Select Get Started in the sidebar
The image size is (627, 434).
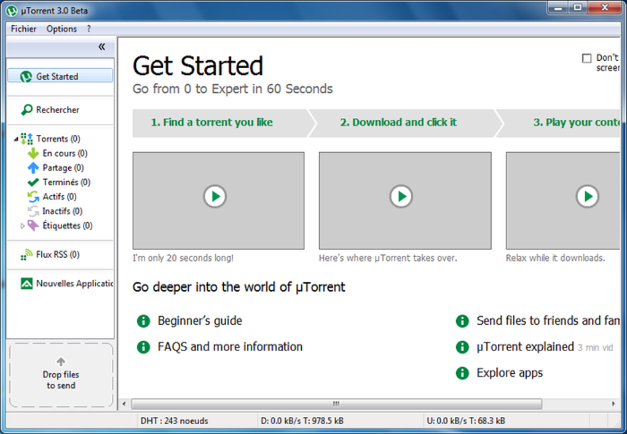pyautogui.click(x=60, y=76)
